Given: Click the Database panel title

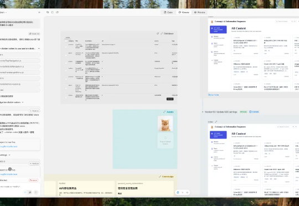Looking at the screenshot, I should click(x=168, y=34).
